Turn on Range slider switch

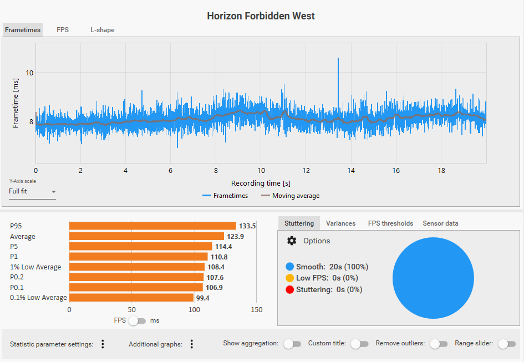507,344
